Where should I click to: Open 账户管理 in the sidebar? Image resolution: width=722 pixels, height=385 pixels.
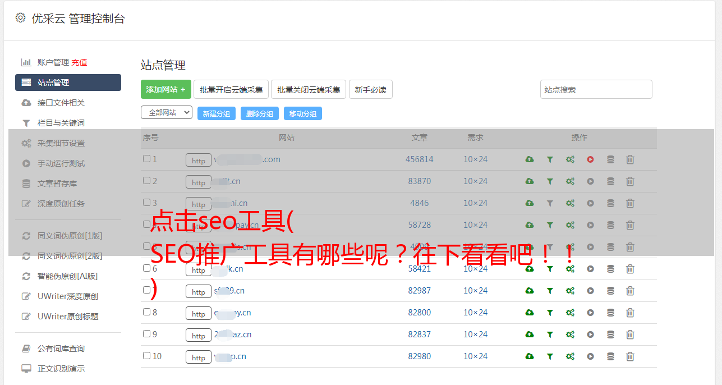(x=53, y=62)
